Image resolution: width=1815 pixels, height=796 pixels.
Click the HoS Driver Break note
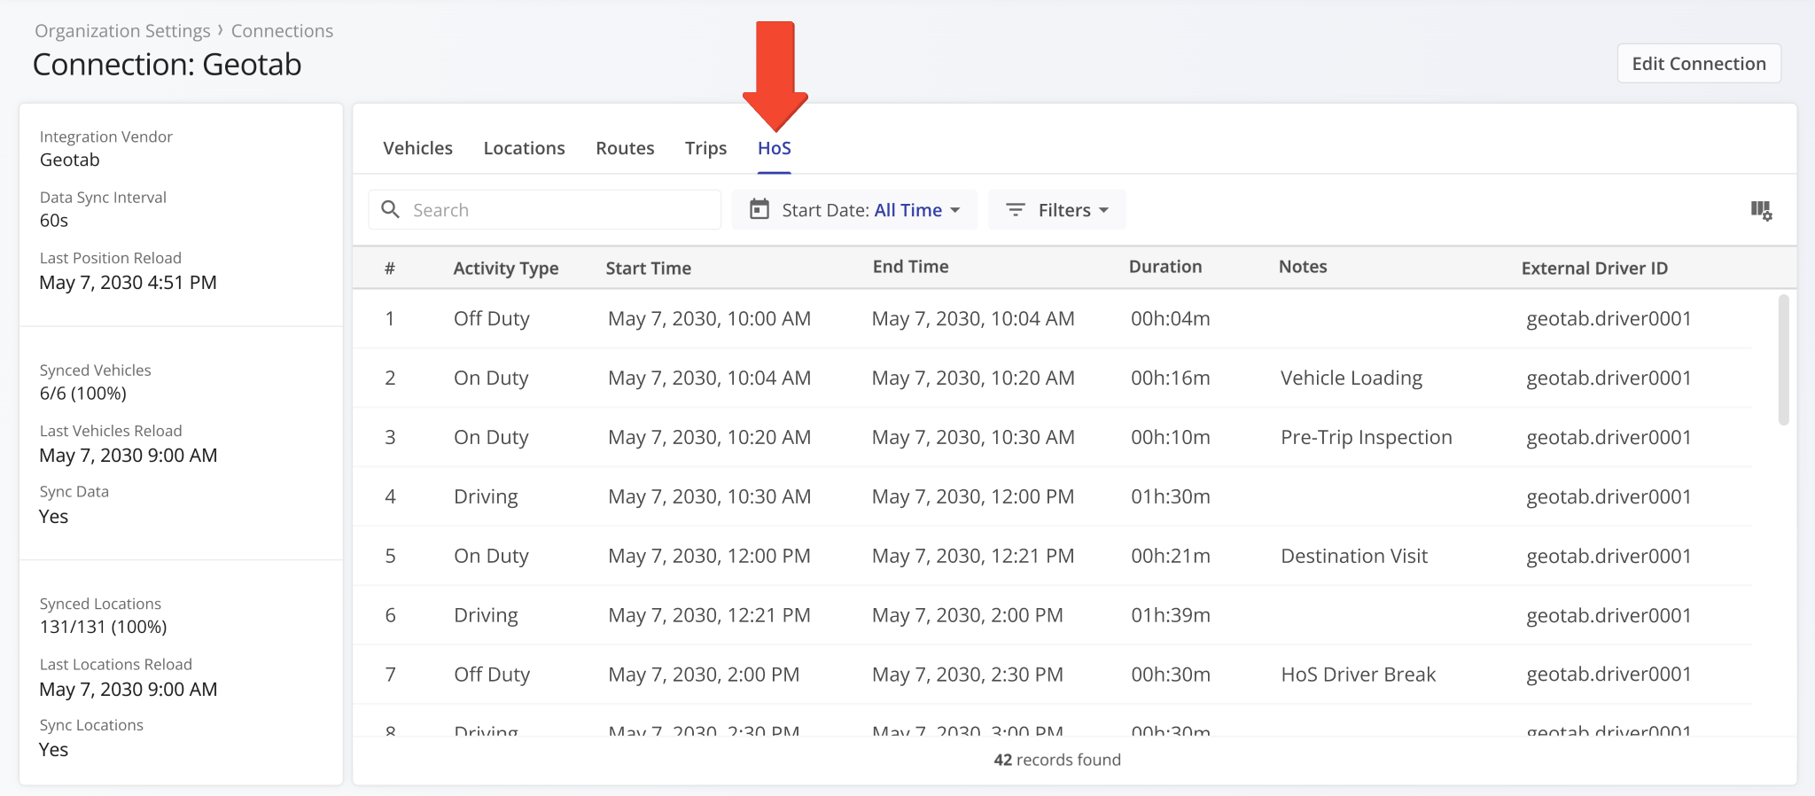point(1358,675)
